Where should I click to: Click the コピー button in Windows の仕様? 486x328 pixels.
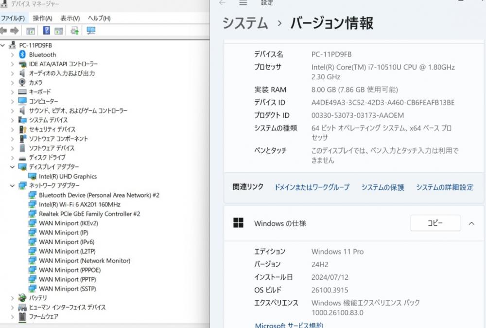pyautogui.click(x=435, y=223)
